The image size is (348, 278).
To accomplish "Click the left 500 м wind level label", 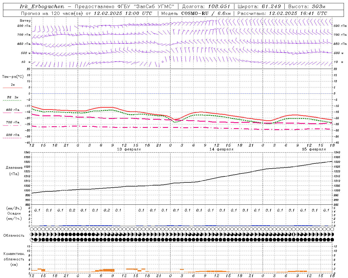I will pyautogui.click(x=26, y=53).
